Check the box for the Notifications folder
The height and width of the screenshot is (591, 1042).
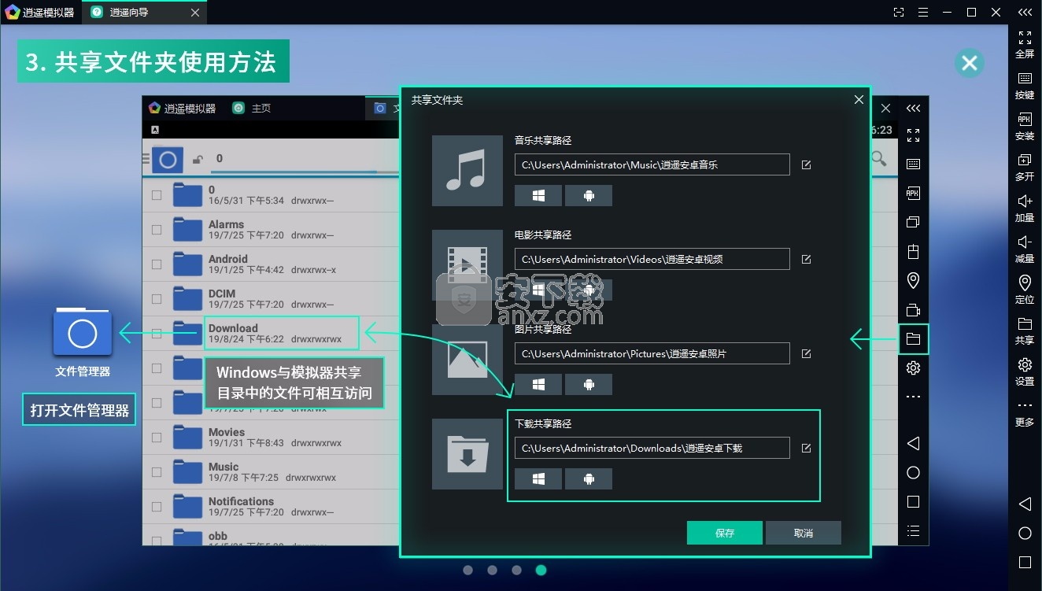tap(157, 507)
